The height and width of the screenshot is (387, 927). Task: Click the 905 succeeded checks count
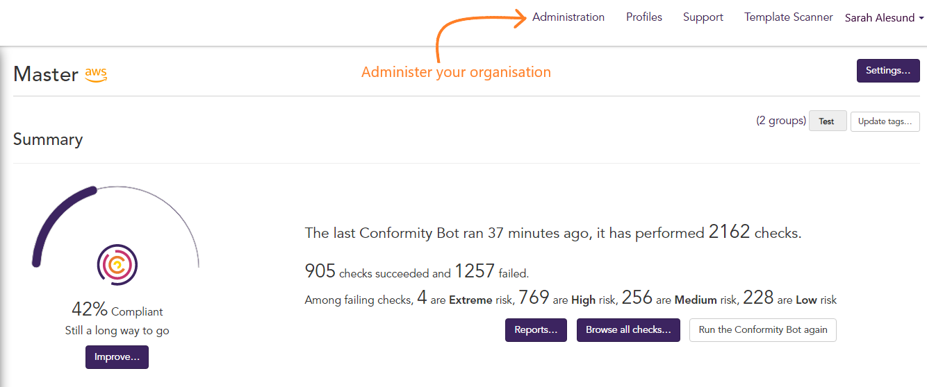coord(320,271)
